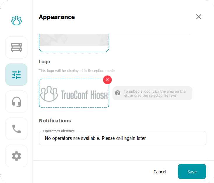214x183 pixels.
Task: Click the question mark help icon
Action: [118, 93]
